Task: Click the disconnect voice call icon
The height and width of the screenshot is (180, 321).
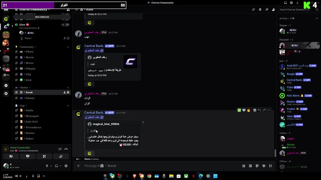Action: click(66, 149)
